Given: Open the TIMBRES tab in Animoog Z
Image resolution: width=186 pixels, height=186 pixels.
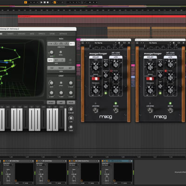Looking at the screenshot, I should [x=10, y=34].
